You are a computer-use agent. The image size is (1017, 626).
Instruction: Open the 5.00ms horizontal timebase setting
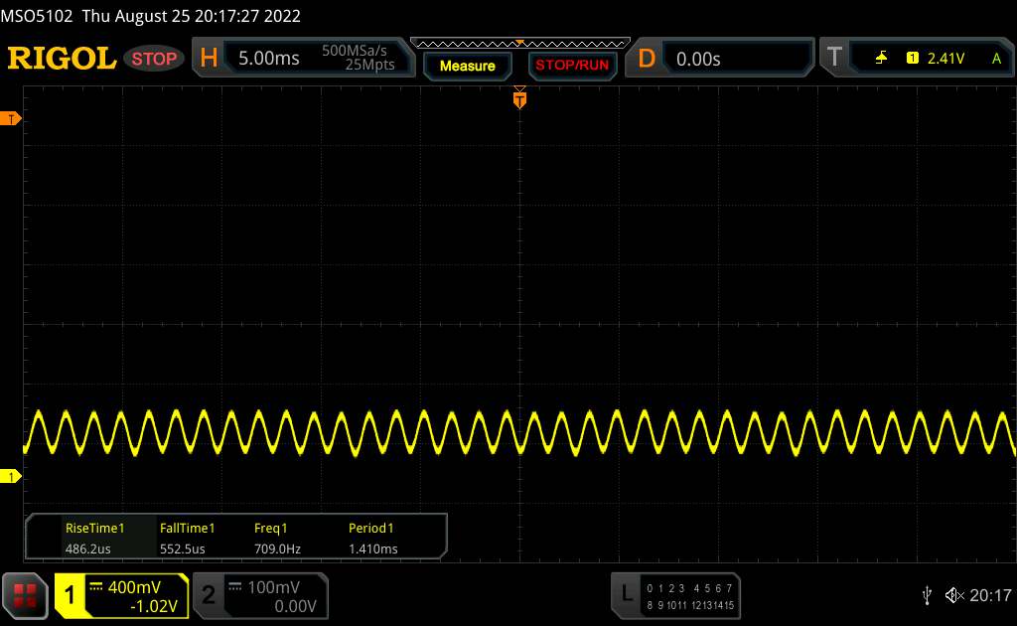[x=269, y=59]
